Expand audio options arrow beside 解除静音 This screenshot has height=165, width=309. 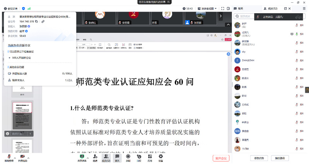[15, 158]
